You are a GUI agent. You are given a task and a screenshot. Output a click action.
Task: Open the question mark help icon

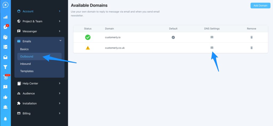[5, 87]
